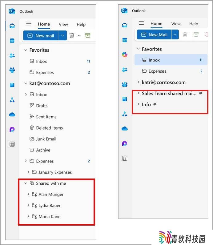
Task: Expand Alan Munger shared folders
Action: pos(28,194)
